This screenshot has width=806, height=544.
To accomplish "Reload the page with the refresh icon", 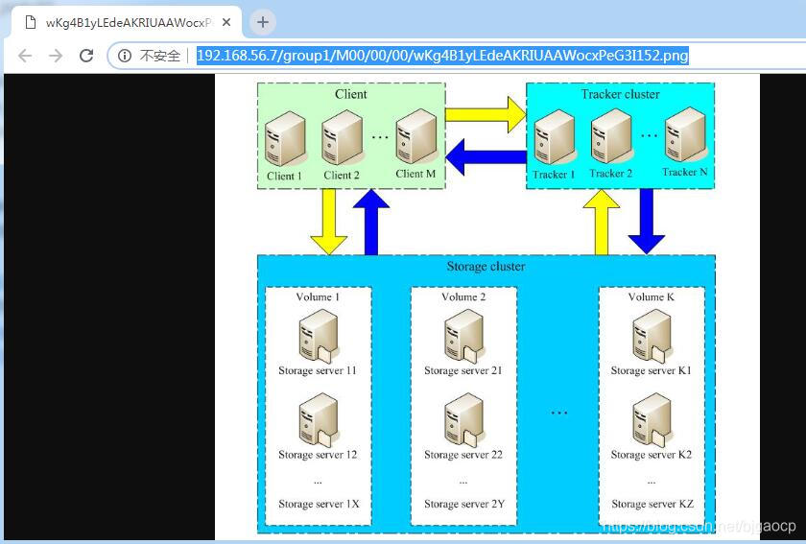I will tap(86, 56).
